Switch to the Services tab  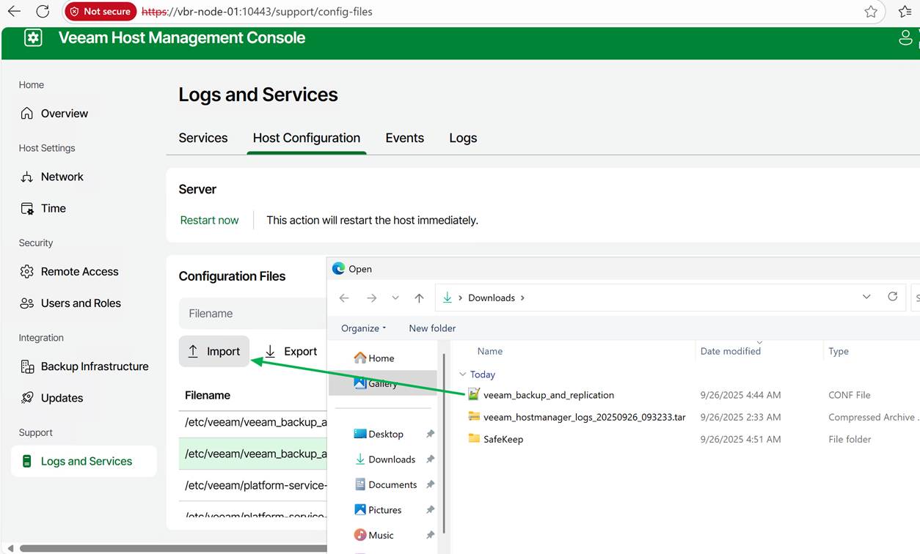[x=203, y=138]
